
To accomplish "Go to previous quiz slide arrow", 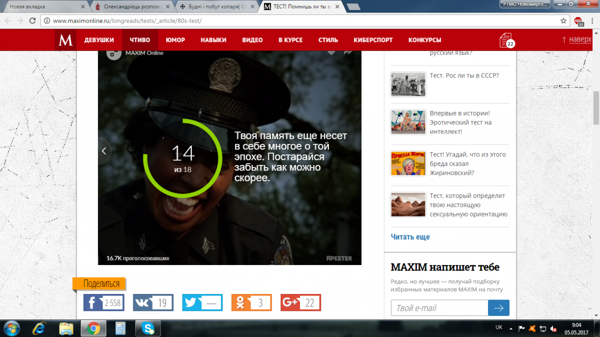I will click(x=104, y=150).
